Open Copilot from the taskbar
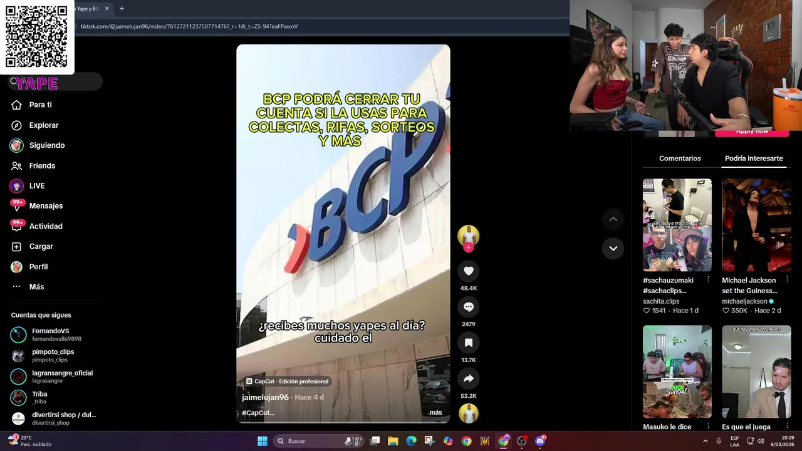The height and width of the screenshot is (451, 802). click(x=448, y=441)
